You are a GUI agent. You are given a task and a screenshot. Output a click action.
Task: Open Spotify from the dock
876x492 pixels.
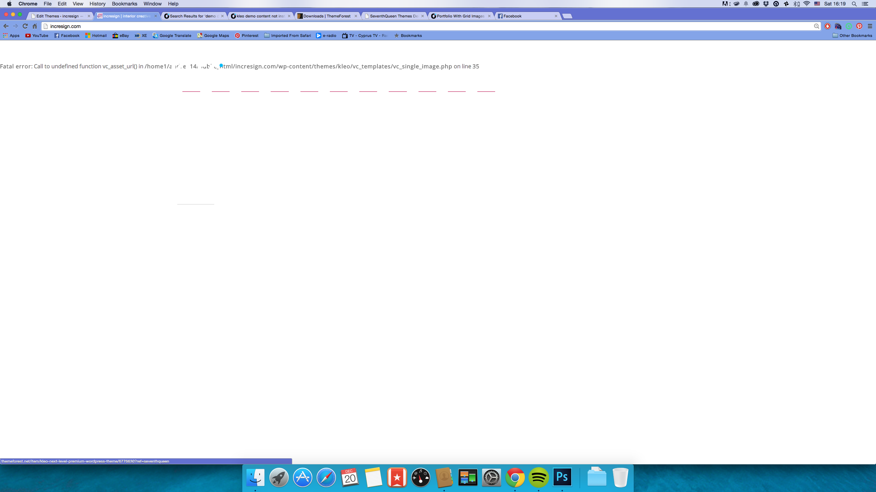(x=538, y=477)
